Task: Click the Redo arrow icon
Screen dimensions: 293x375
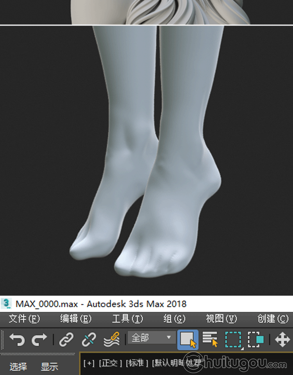Action: [x=39, y=339]
